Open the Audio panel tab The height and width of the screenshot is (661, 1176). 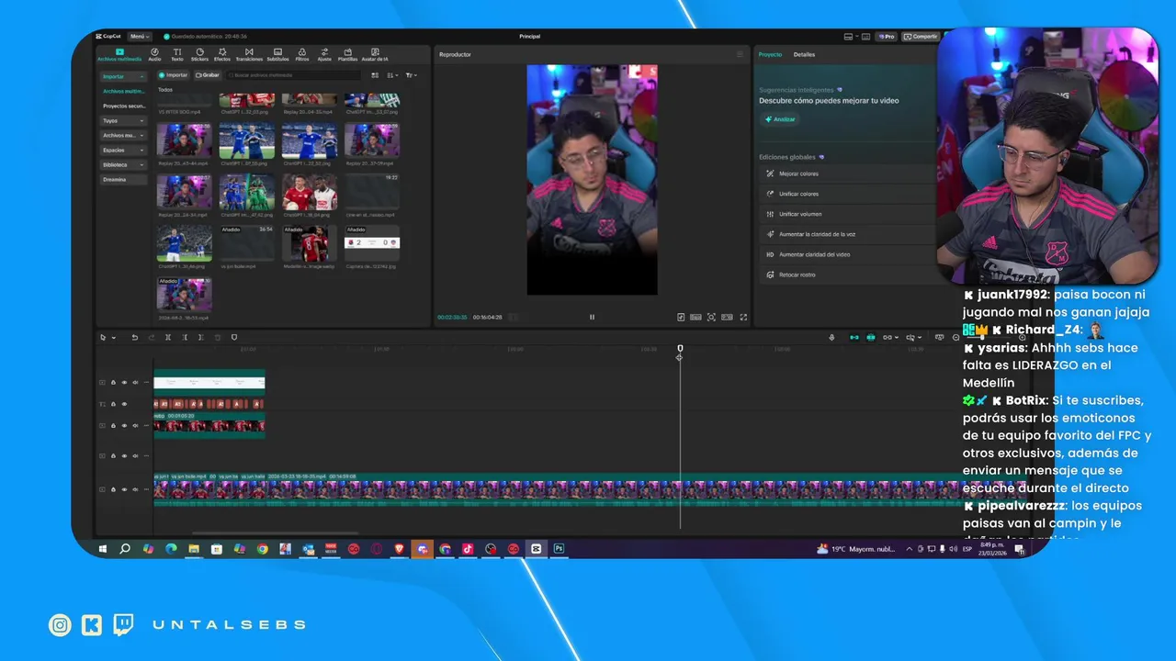point(154,54)
